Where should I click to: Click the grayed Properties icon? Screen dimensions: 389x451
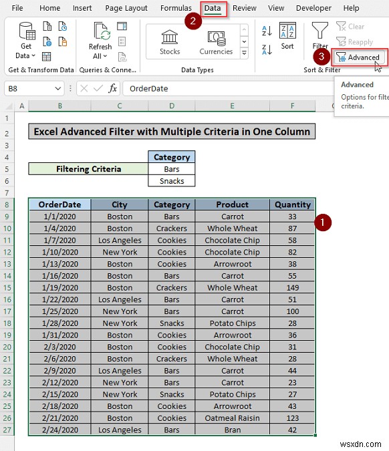pyautogui.click(x=122, y=41)
